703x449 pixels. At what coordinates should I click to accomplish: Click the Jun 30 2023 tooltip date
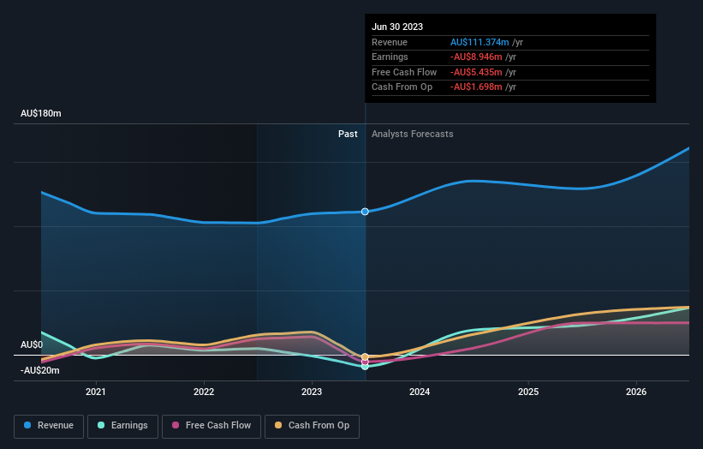tap(397, 27)
